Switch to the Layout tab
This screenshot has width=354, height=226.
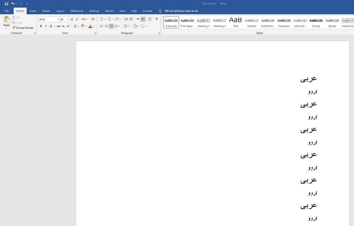60,11
